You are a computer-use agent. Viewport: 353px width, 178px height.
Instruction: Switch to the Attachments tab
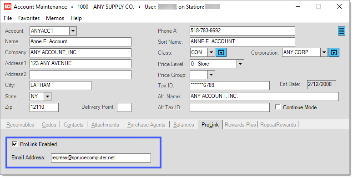click(105, 125)
